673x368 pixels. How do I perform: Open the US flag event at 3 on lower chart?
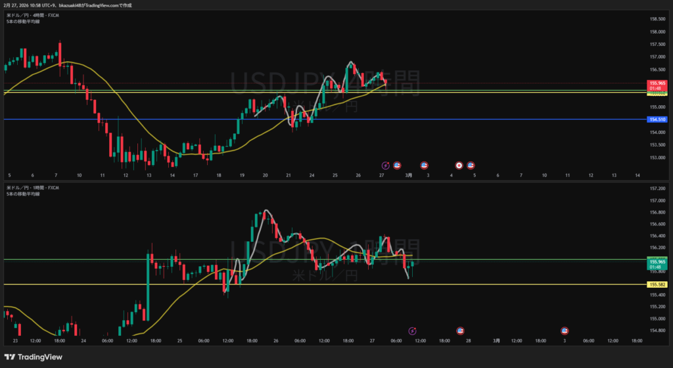pos(564,331)
